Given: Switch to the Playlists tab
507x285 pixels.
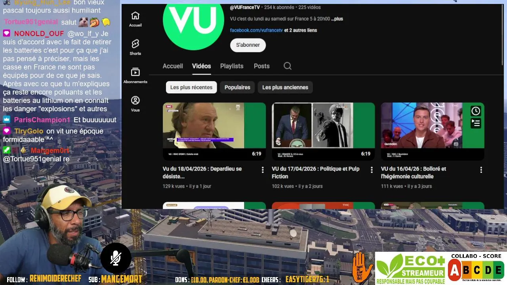Looking at the screenshot, I should click(232, 66).
